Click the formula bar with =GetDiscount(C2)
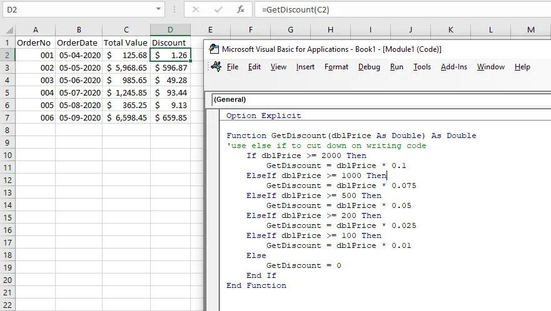The width and height of the screenshot is (551, 311). click(x=403, y=9)
